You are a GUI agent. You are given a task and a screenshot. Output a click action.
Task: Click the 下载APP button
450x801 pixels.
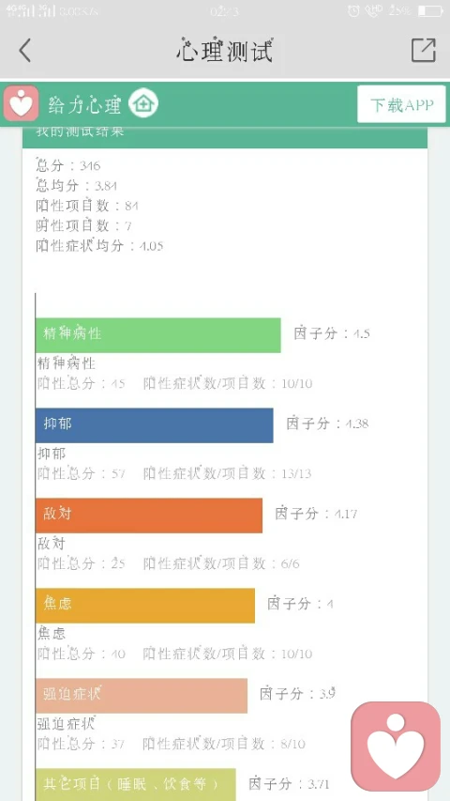tap(401, 104)
